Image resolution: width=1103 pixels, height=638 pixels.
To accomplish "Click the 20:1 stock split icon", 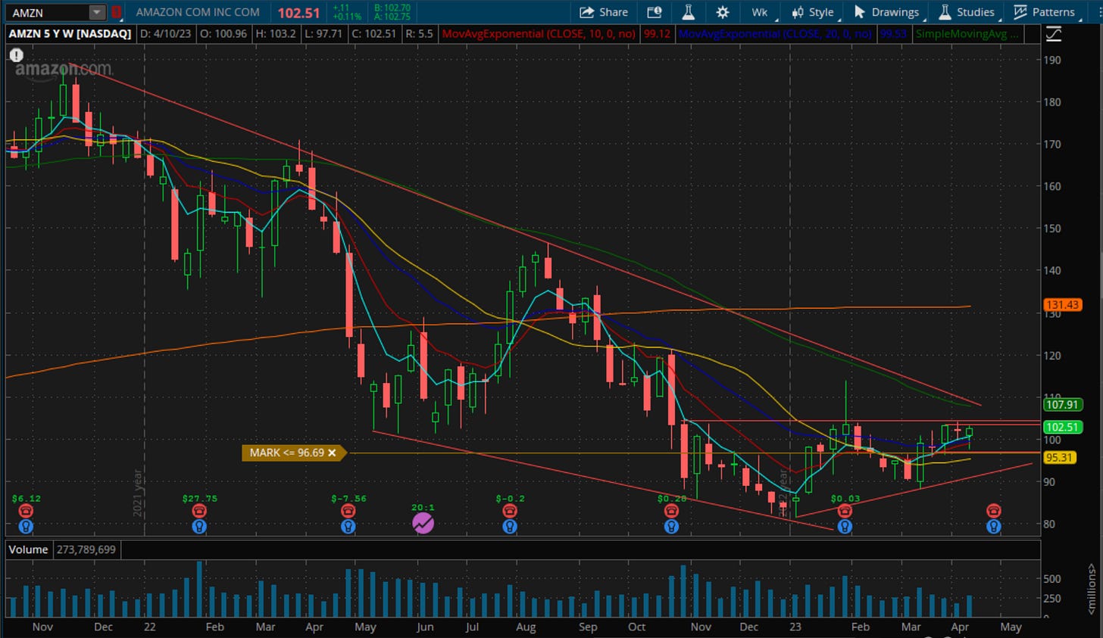I will 423,522.
